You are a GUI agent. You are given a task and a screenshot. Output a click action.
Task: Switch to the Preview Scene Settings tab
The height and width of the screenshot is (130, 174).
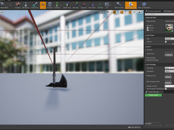[153, 11]
